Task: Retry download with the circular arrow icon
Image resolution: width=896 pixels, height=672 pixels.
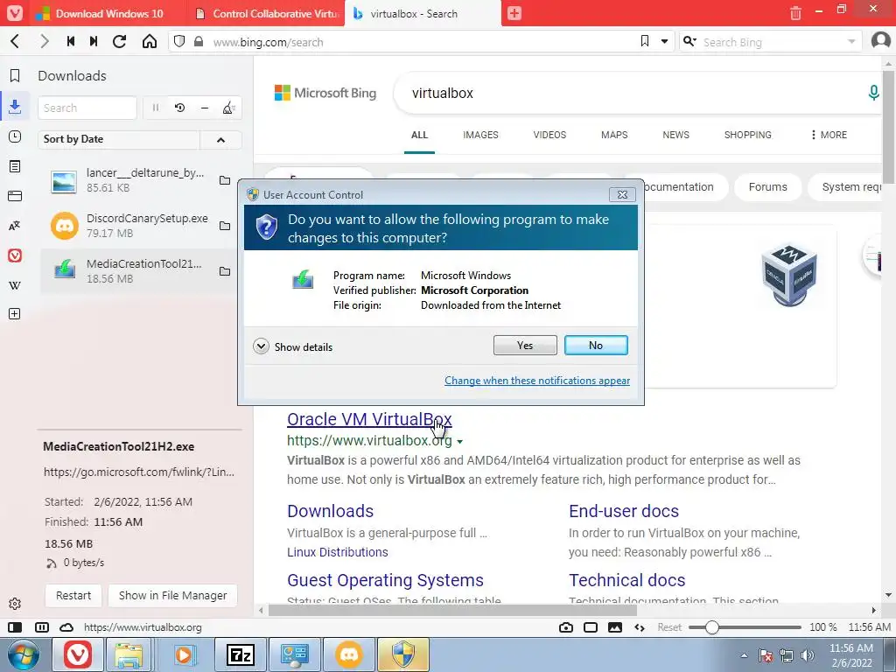Action: pos(180,108)
